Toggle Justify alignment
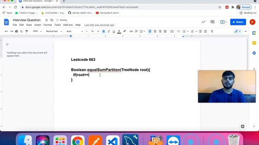 [x=165, y=31]
